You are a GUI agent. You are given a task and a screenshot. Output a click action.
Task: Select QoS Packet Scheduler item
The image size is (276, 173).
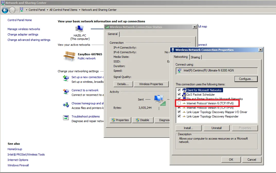click(201, 95)
